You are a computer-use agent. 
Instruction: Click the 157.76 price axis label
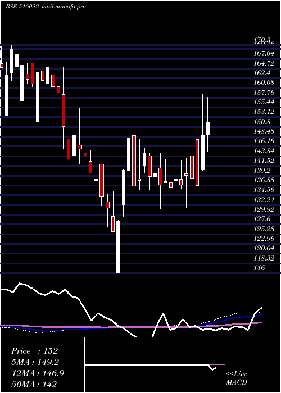click(264, 93)
